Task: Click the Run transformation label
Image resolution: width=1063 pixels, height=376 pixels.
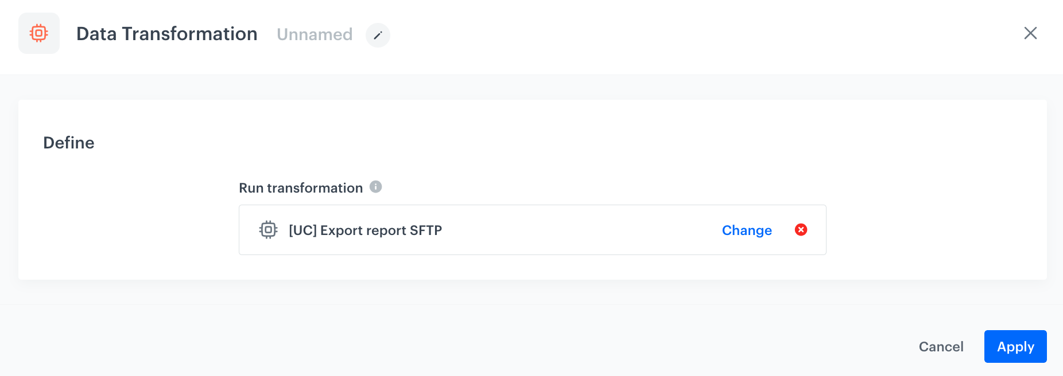Action: (301, 188)
